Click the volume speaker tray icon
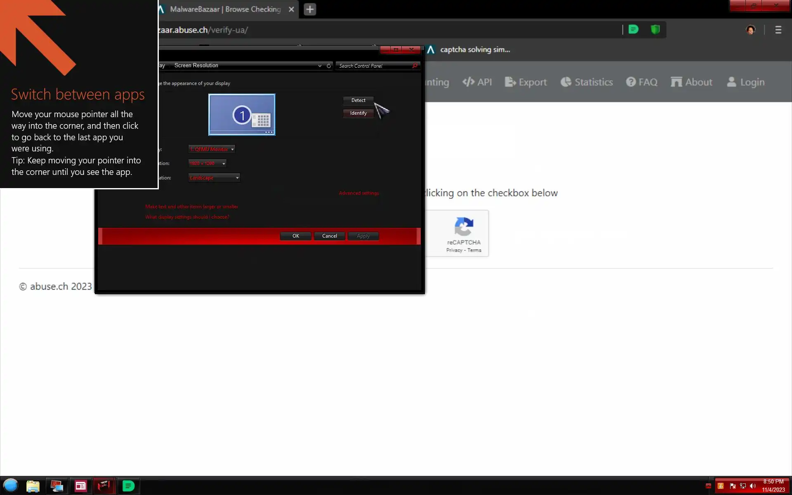 click(753, 486)
